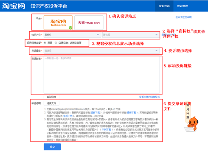Select the 店铺招牌、店铺公告等 radio option
208x159 pixels.
(56, 43)
